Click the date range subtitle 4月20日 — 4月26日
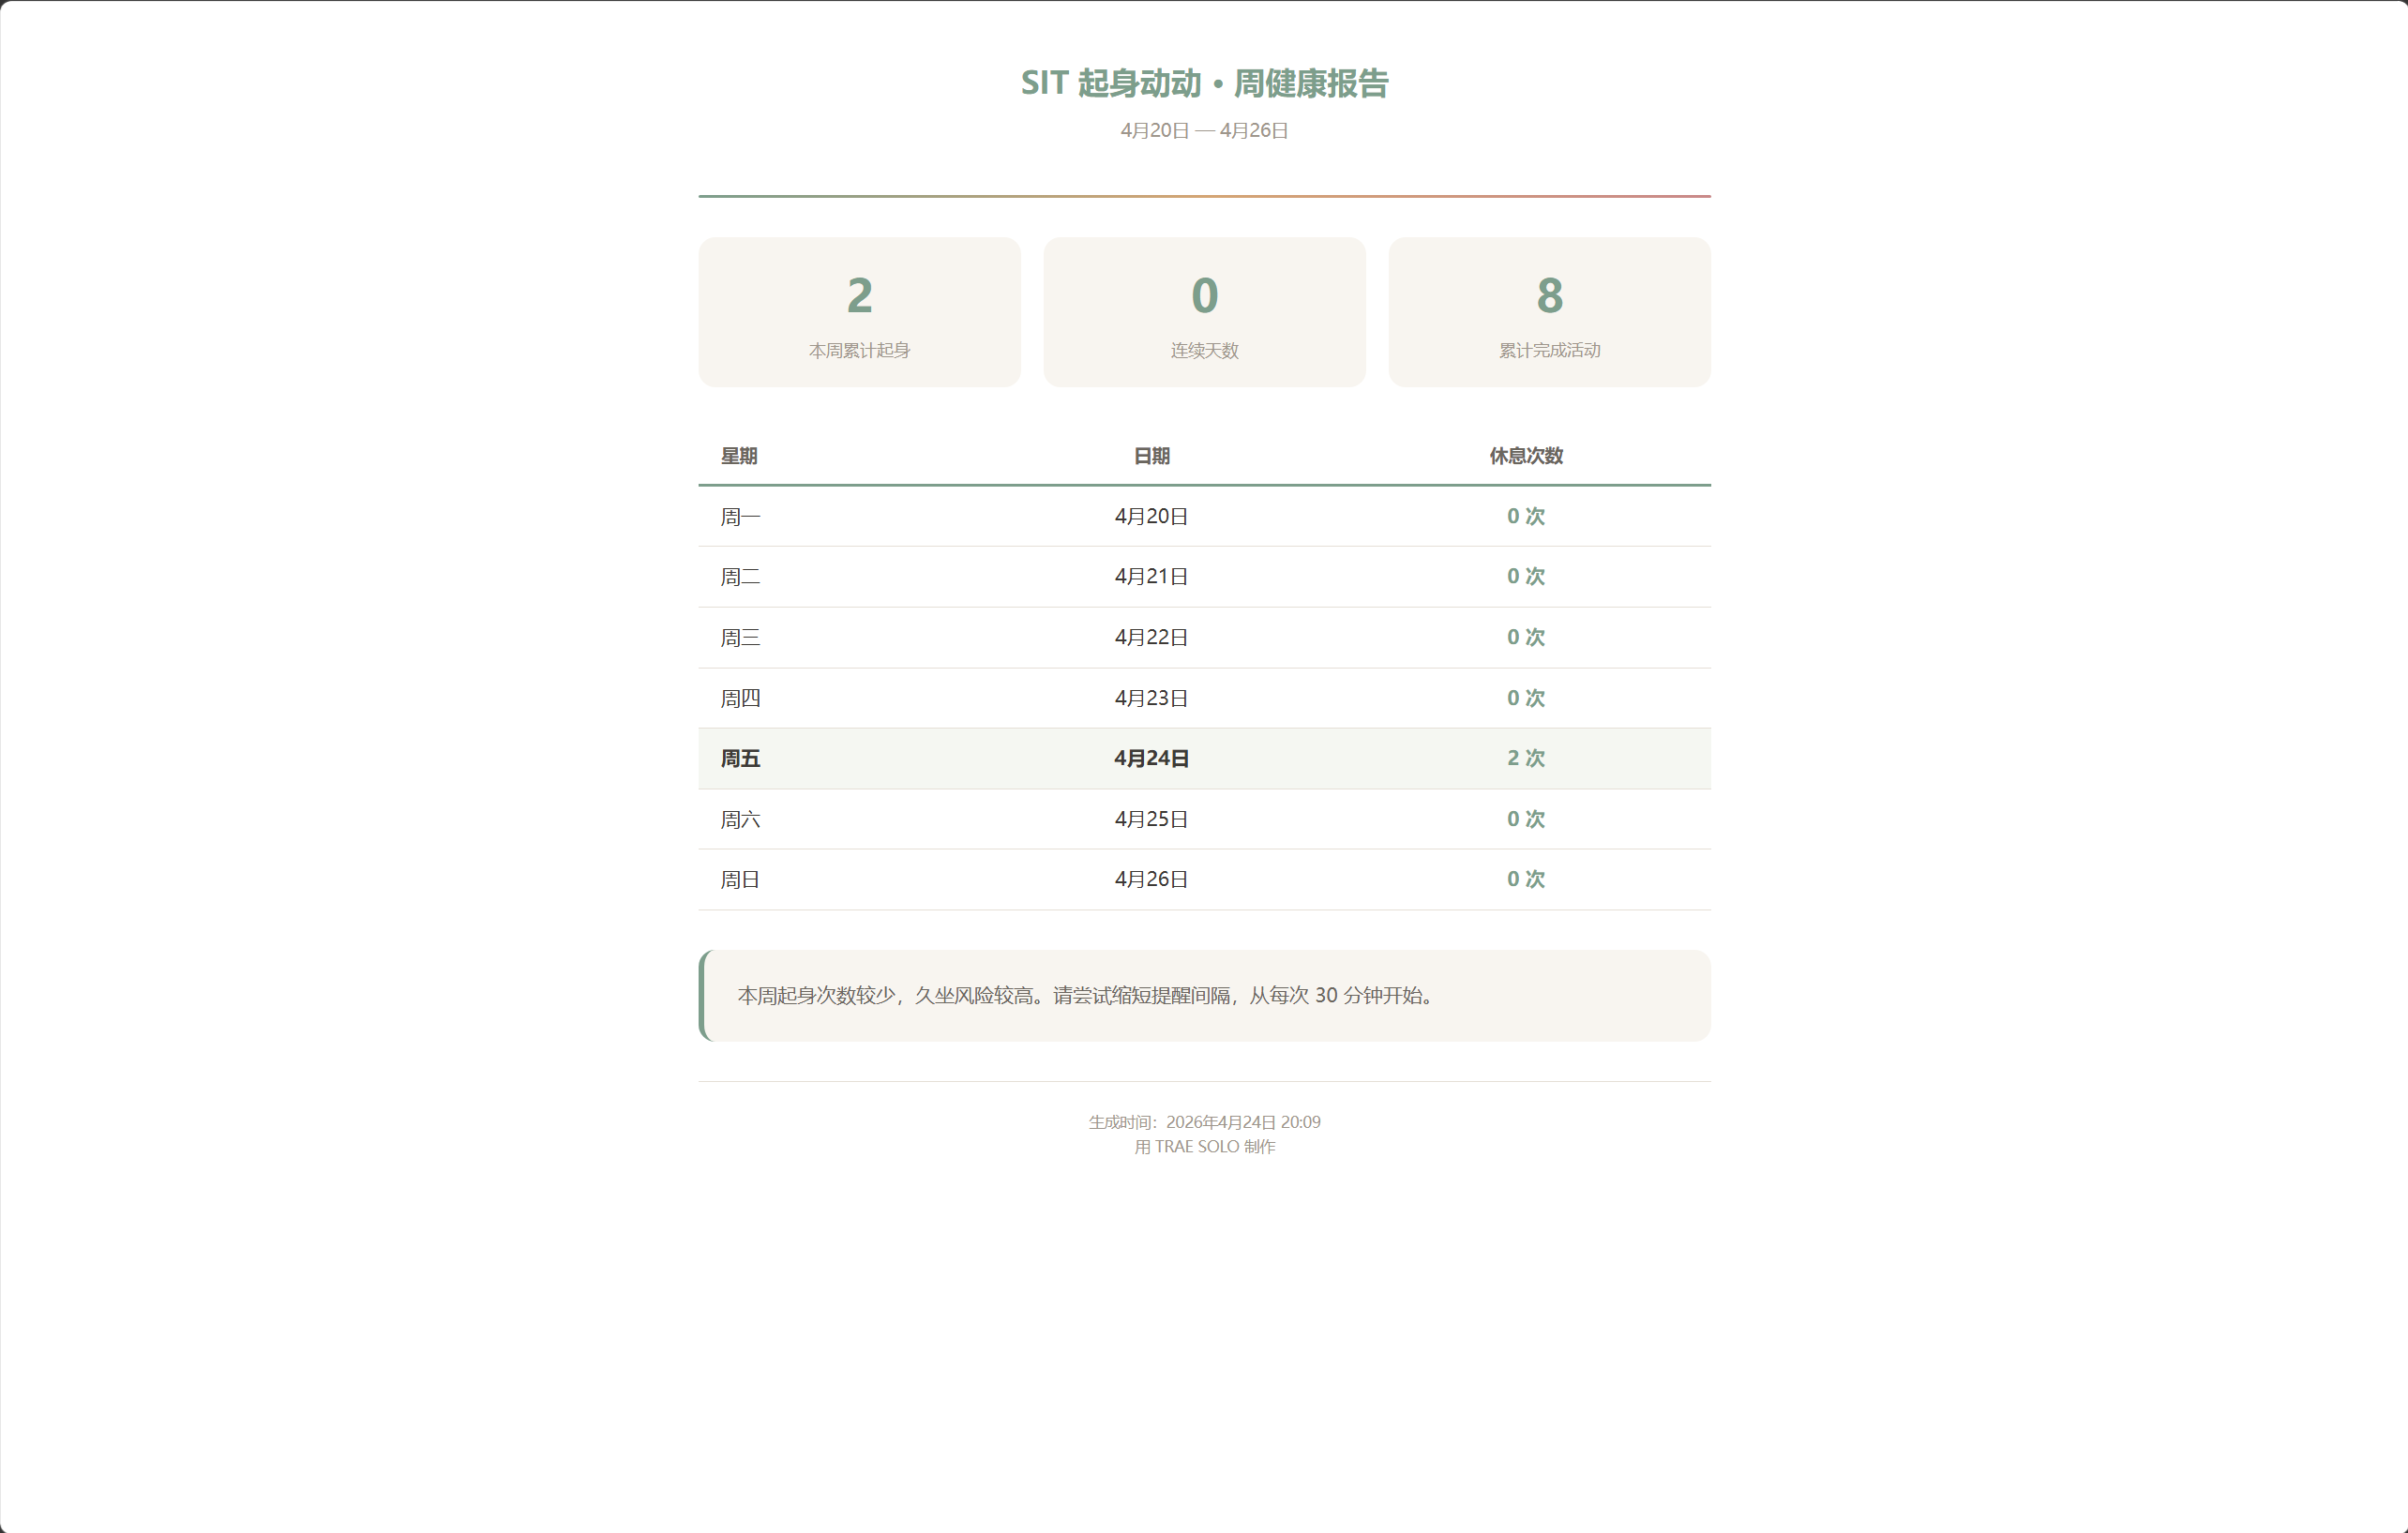Image resolution: width=2408 pixels, height=1533 pixels. click(x=1204, y=131)
